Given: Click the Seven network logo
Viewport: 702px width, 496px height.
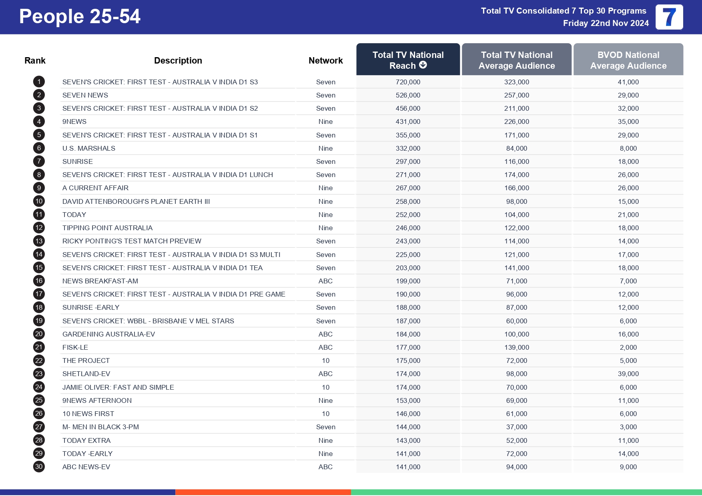Looking at the screenshot, I should [669, 17].
